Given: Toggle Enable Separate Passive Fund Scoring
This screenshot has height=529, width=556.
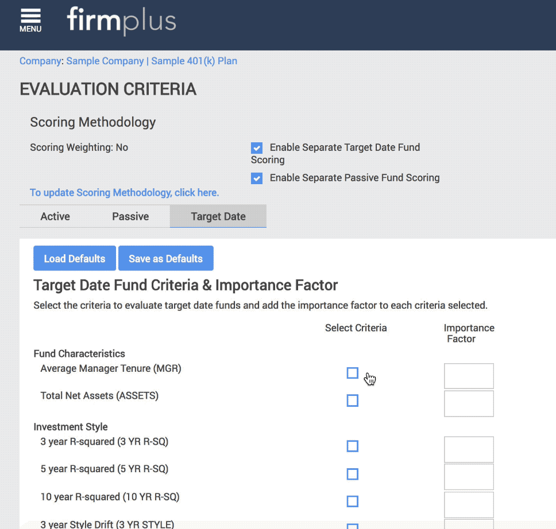Looking at the screenshot, I should [257, 178].
